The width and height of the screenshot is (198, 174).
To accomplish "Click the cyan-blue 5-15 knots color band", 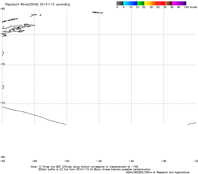I will (x=130, y=3).
